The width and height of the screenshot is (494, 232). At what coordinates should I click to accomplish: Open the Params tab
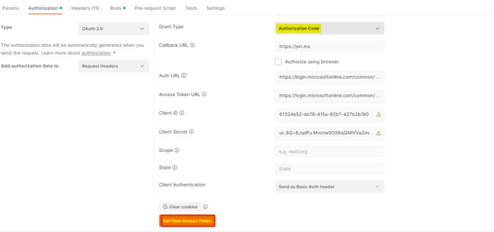[x=10, y=8]
